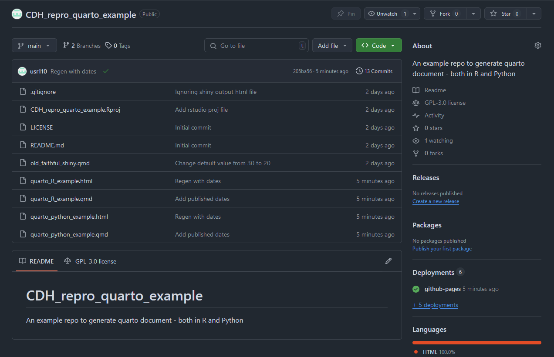Open quarto_R_example.qmd file
554x357 pixels.
tap(61, 199)
